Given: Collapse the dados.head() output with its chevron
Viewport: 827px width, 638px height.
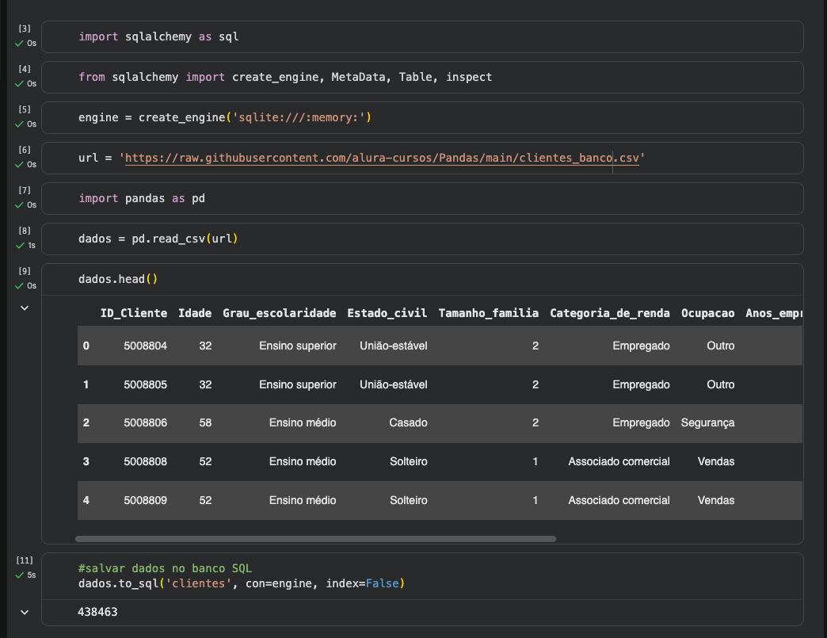Looking at the screenshot, I should click(x=25, y=308).
